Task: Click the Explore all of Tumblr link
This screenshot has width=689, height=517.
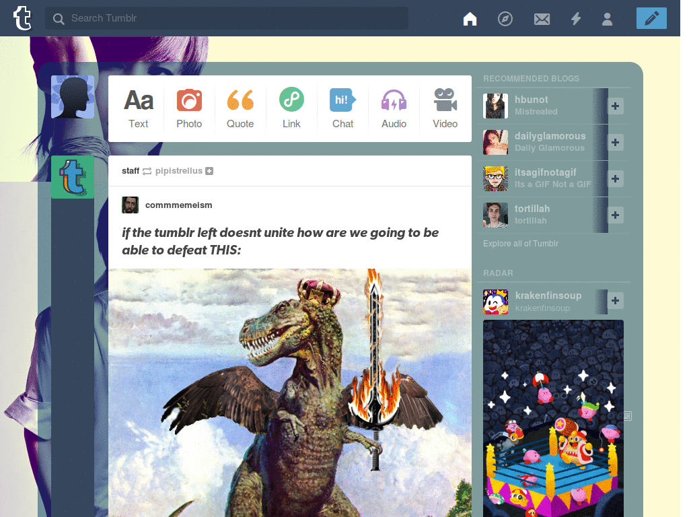Action: [x=521, y=244]
